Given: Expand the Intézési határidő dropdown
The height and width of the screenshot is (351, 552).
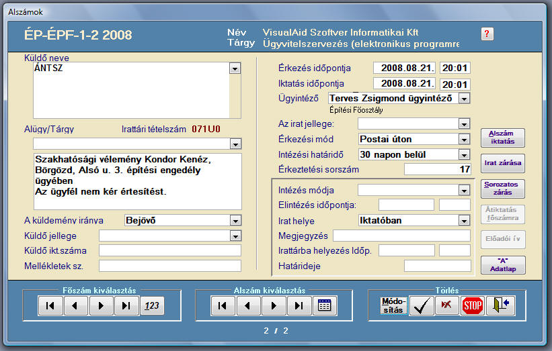Looking at the screenshot, I should pos(465,154).
